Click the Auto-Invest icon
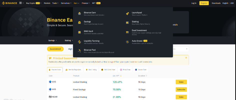This screenshot has height=100, width=236. tap(127, 42)
